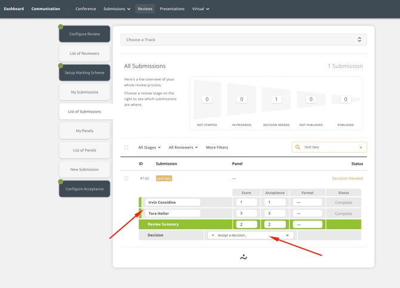Screen dimensions: 400x288
Task: Click the Decision Needed stage funnel
Action: point(276,100)
